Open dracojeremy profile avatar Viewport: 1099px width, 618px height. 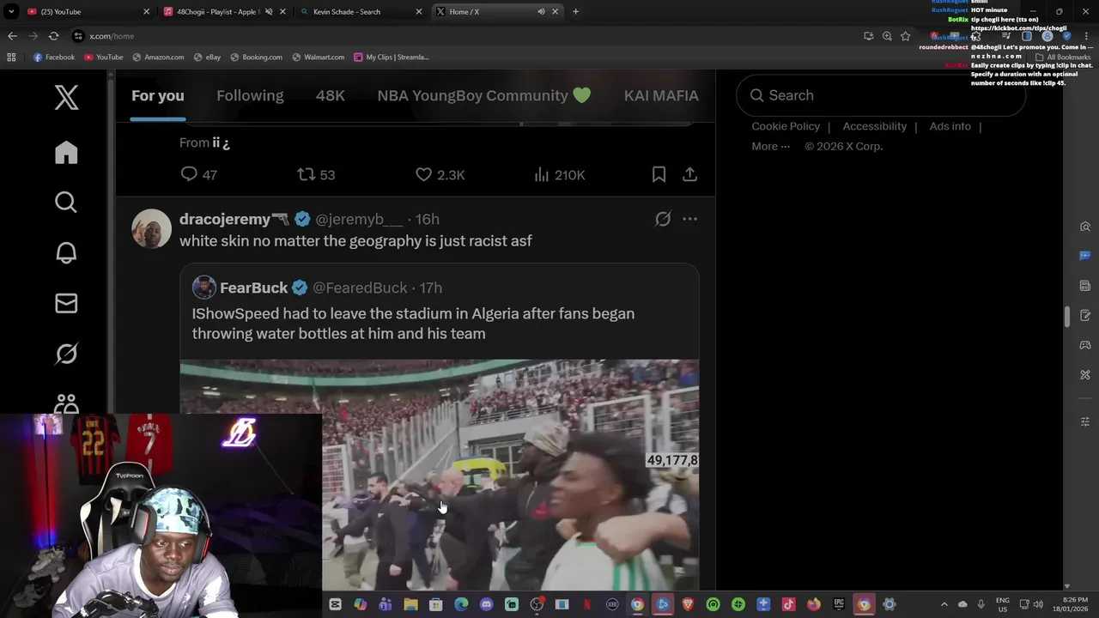click(152, 229)
